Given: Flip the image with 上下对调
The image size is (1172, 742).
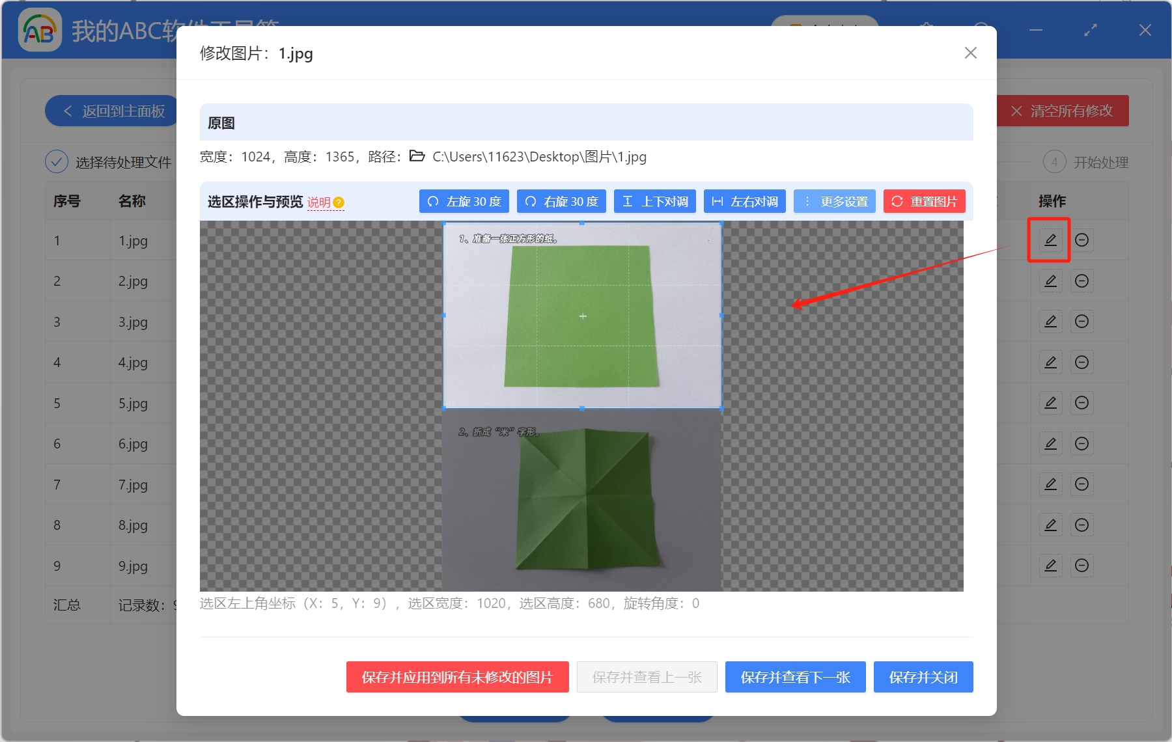Looking at the screenshot, I should click(x=654, y=201).
